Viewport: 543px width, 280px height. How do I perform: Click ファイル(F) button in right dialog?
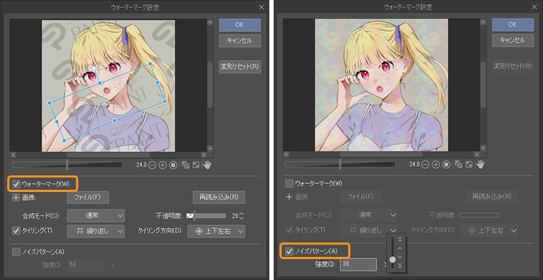[x=361, y=196]
